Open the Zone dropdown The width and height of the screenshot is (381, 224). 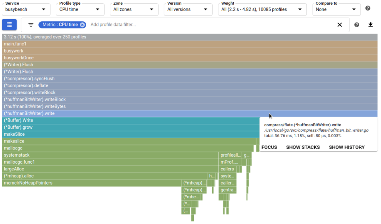tap(134, 9)
